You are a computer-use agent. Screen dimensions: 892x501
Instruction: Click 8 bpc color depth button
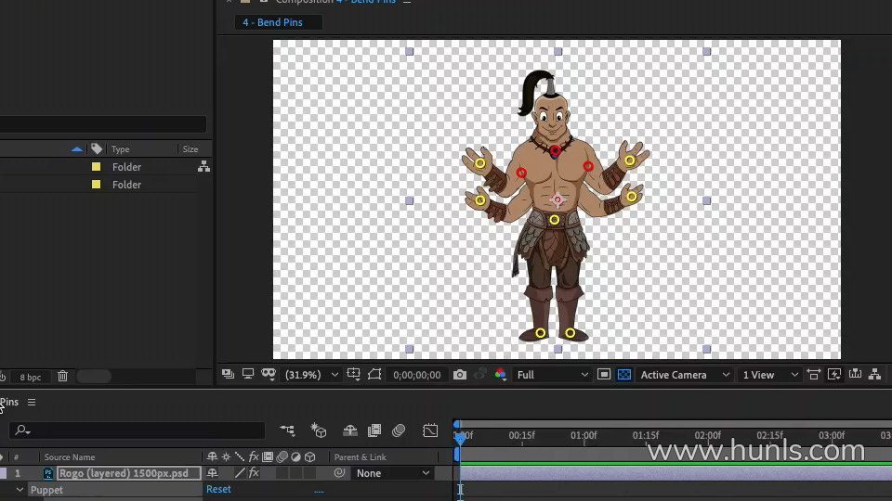(30, 378)
